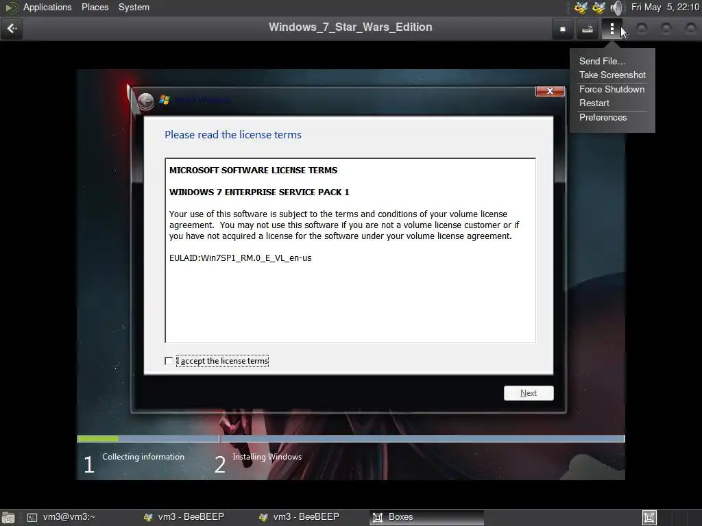The width and height of the screenshot is (702, 526).
Task: Open the System menu
Action: 134,8
